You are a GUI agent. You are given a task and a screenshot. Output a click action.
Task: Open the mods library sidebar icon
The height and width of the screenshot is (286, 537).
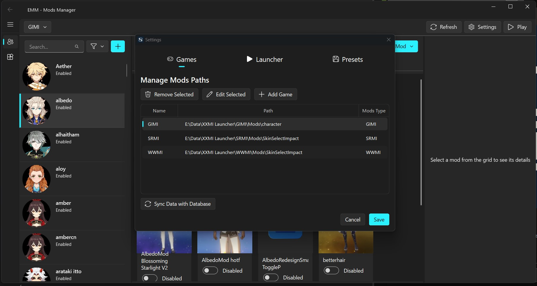point(10,57)
